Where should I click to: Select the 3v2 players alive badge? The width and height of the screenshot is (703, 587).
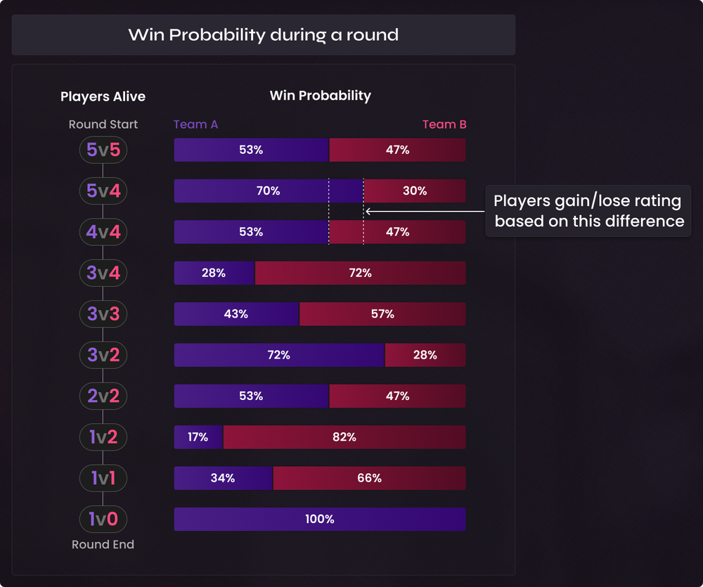coord(103,355)
